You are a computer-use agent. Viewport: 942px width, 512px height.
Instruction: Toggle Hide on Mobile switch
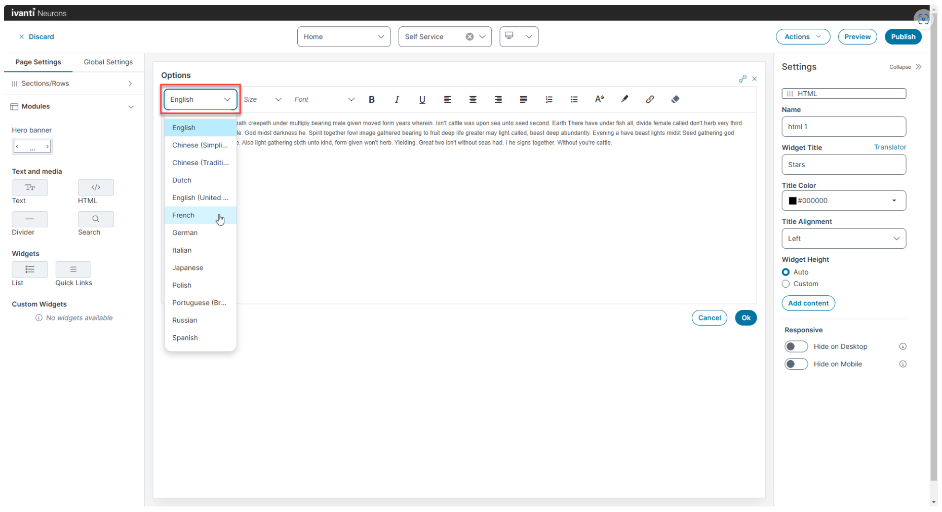796,365
